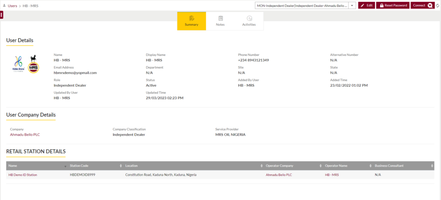Click the Connect button

click(422, 5)
